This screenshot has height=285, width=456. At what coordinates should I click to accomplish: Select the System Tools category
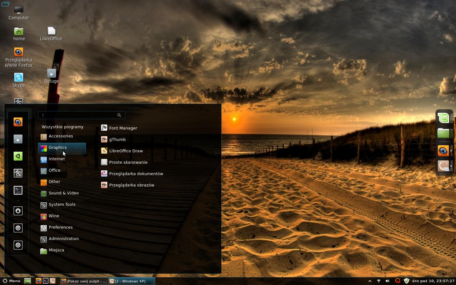[x=62, y=205]
